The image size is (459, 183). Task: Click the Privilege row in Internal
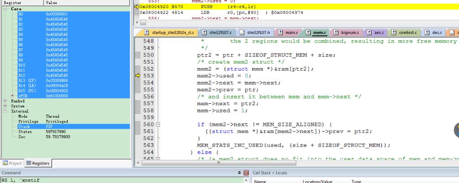[74, 121]
